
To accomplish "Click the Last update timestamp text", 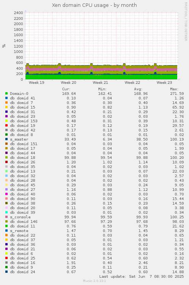I will [141, 277].
